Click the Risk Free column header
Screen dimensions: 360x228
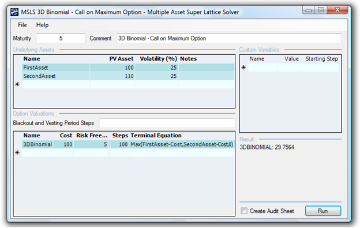coord(92,136)
